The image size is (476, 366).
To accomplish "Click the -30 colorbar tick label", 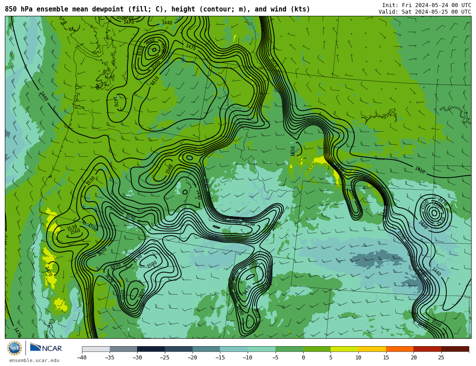I will tap(137, 358).
